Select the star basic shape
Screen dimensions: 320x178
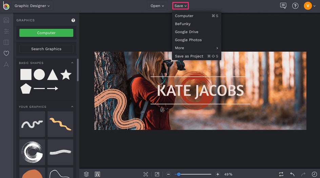[x=66, y=75]
